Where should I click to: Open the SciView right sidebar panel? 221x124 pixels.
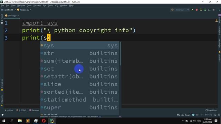(x=219, y=19)
